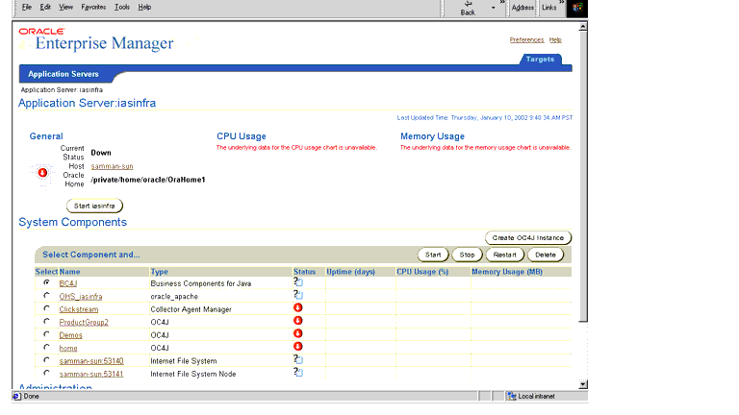The image size is (739, 415).
Task: Click the Type column header
Action: click(160, 272)
